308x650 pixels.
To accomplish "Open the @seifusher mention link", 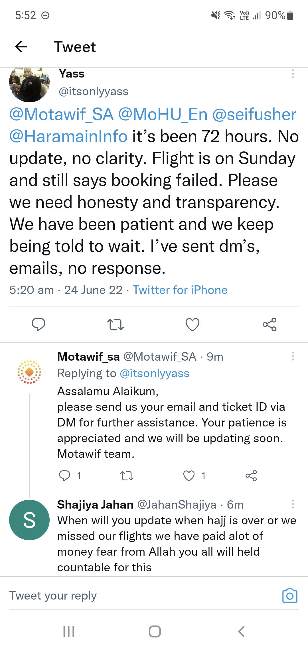I will pyautogui.click(x=254, y=114).
